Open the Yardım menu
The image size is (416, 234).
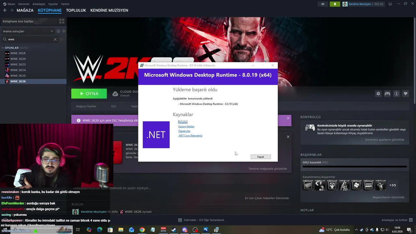tap(65, 4)
